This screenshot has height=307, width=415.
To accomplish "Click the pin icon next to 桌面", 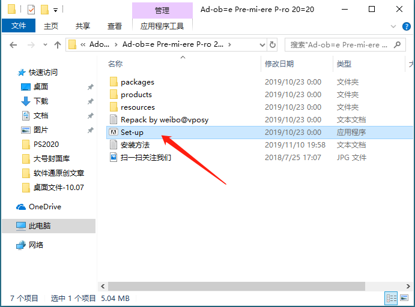I will (x=91, y=87).
